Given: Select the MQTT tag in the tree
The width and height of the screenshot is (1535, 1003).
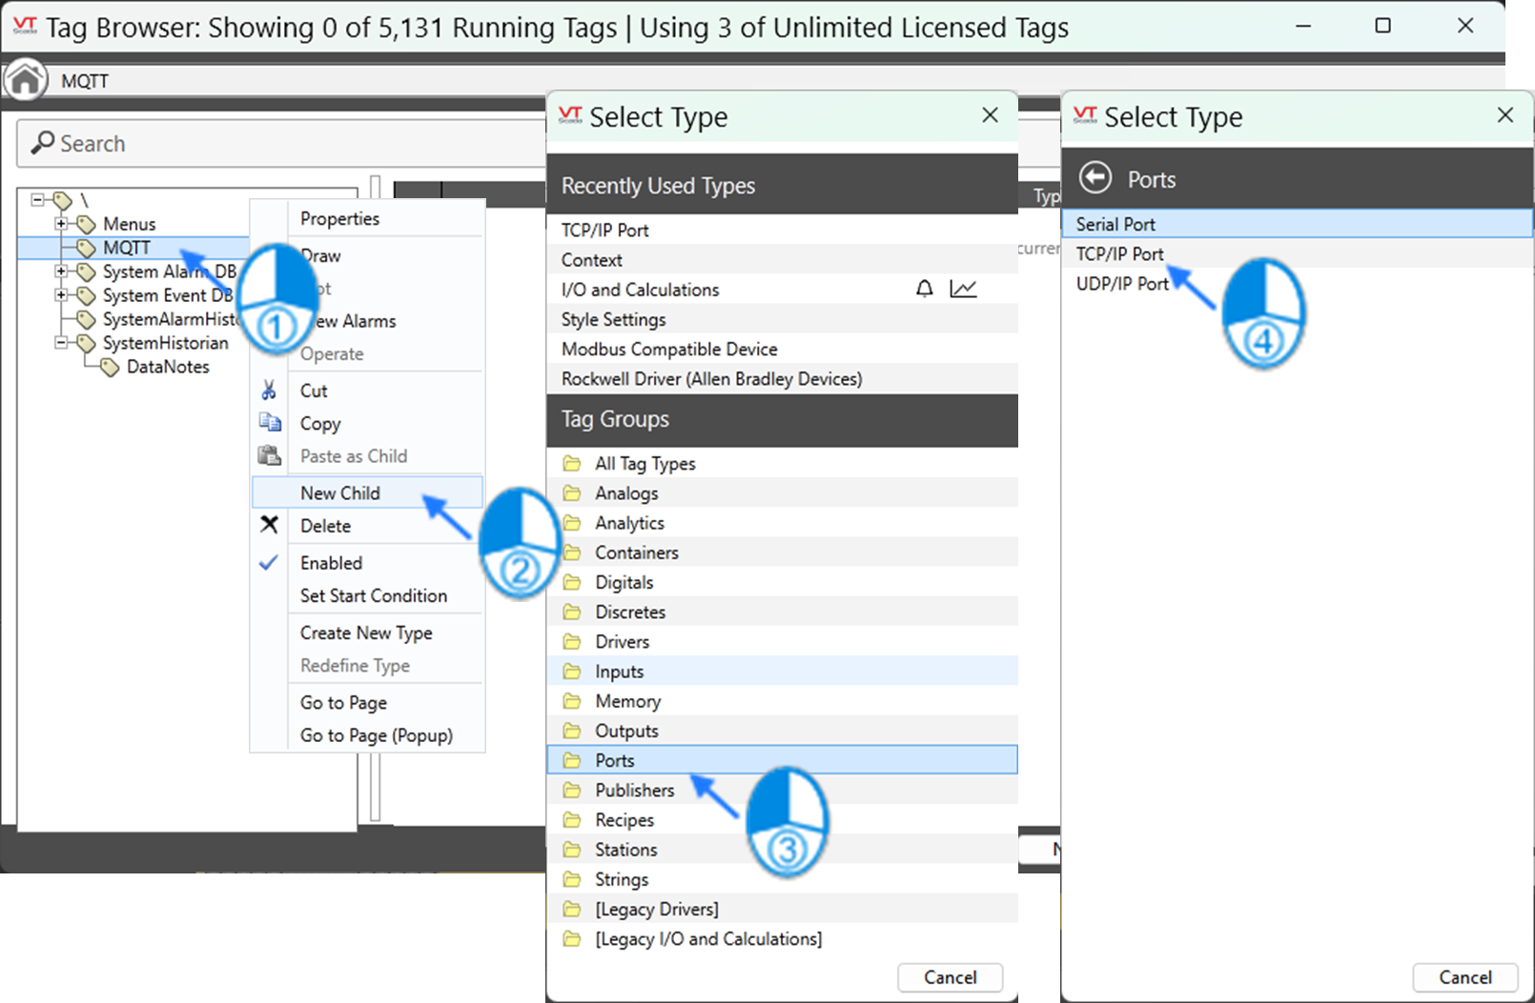Looking at the screenshot, I should pos(127,248).
